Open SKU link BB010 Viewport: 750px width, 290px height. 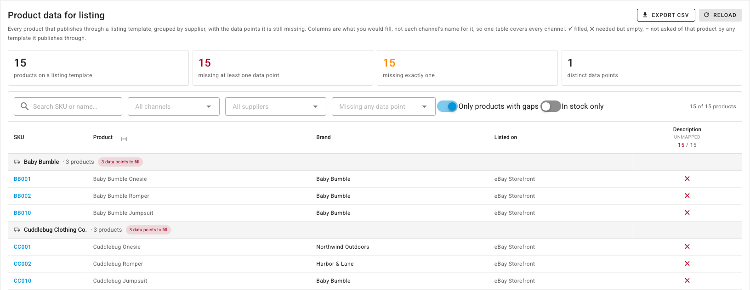click(x=23, y=213)
